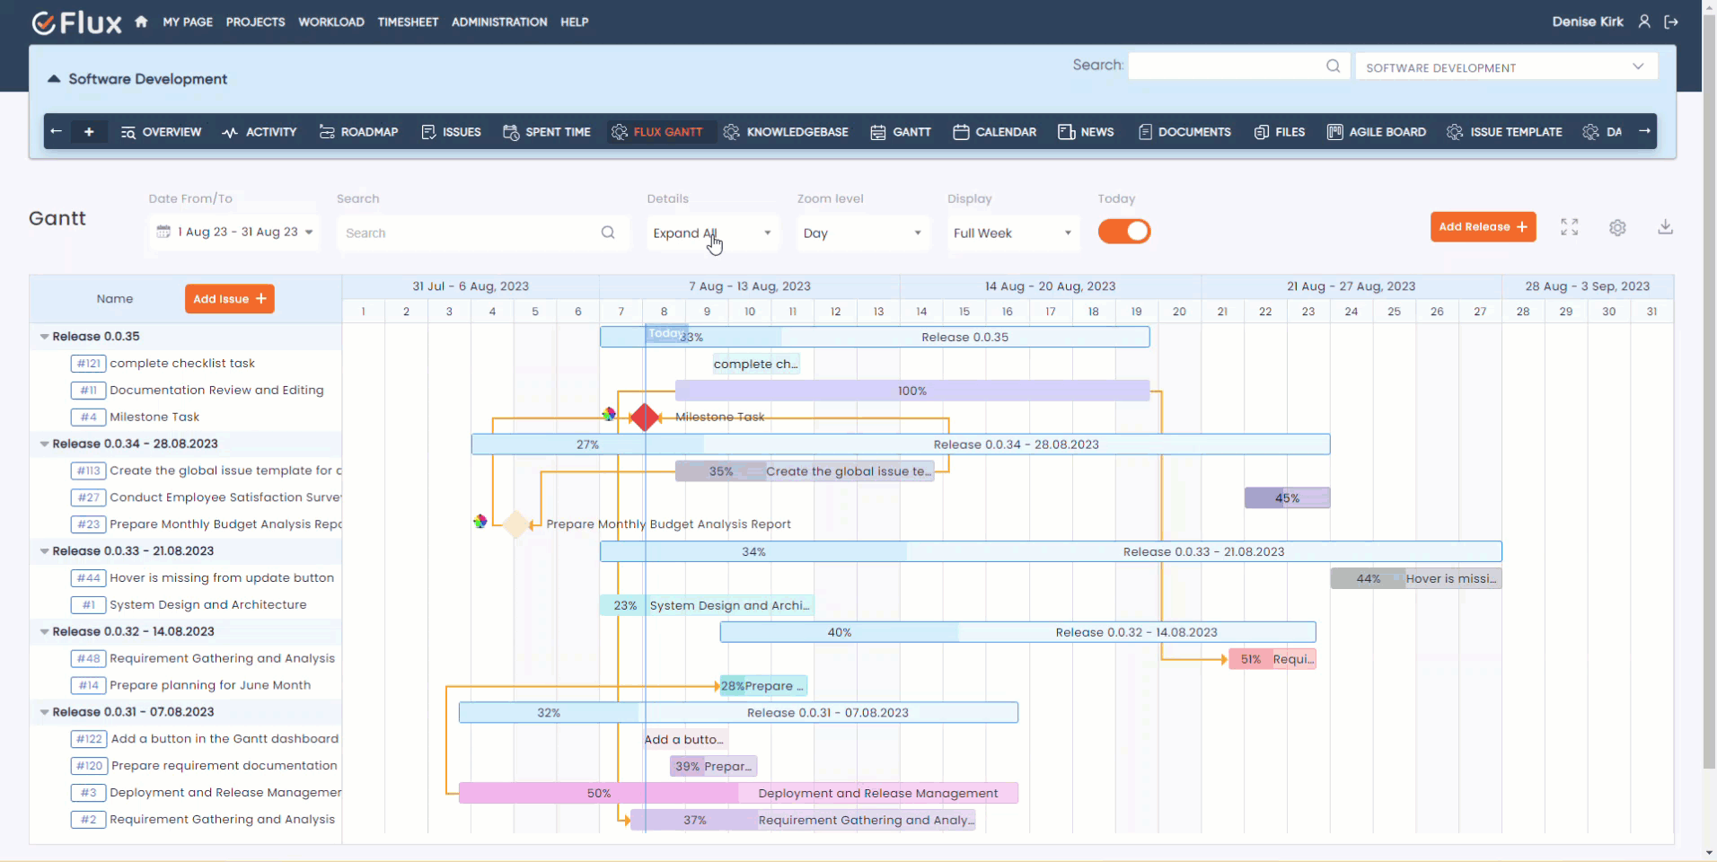Collapse the Release 0.0.35 group
This screenshot has width=1717, height=862.
pyautogui.click(x=44, y=336)
